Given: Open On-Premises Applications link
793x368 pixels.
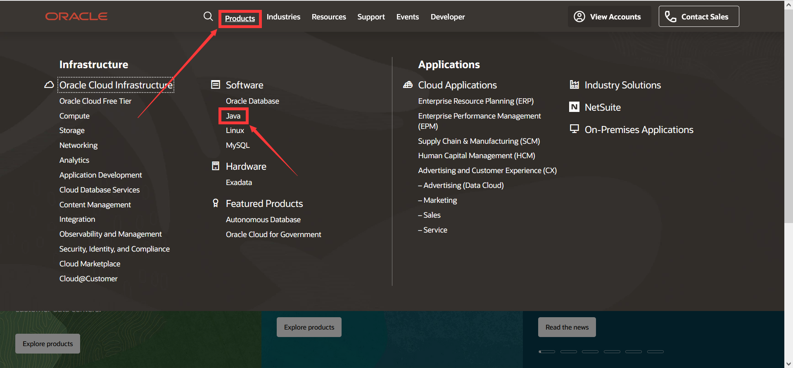Looking at the screenshot, I should [639, 130].
